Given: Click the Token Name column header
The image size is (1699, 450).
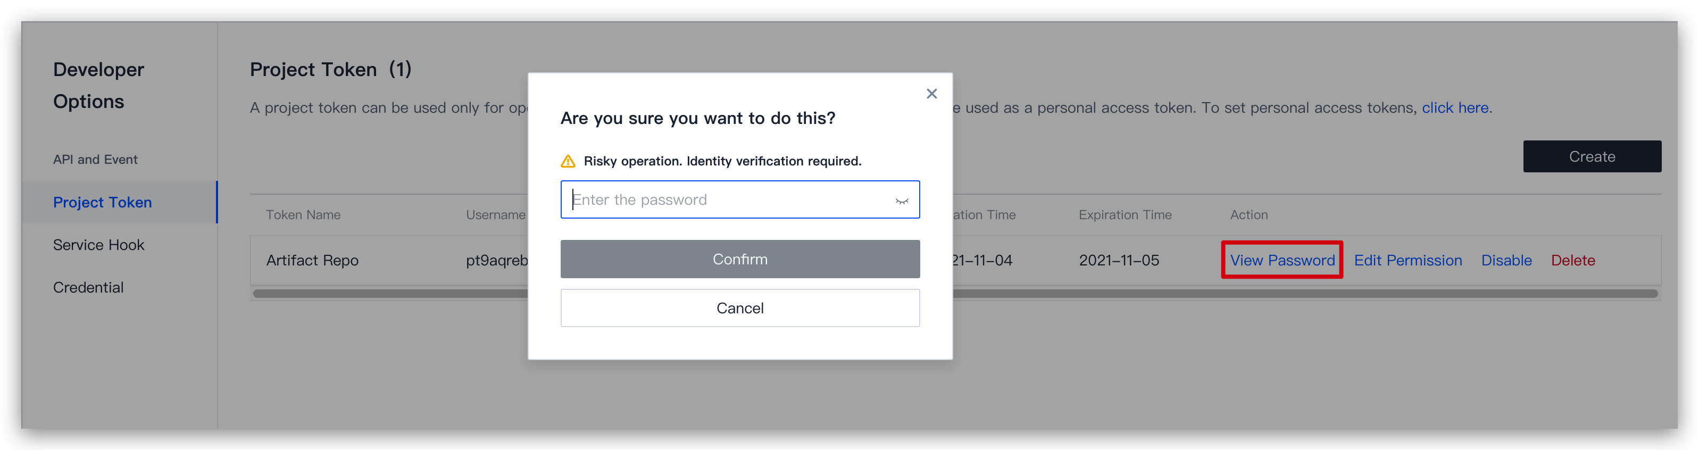Looking at the screenshot, I should [303, 215].
